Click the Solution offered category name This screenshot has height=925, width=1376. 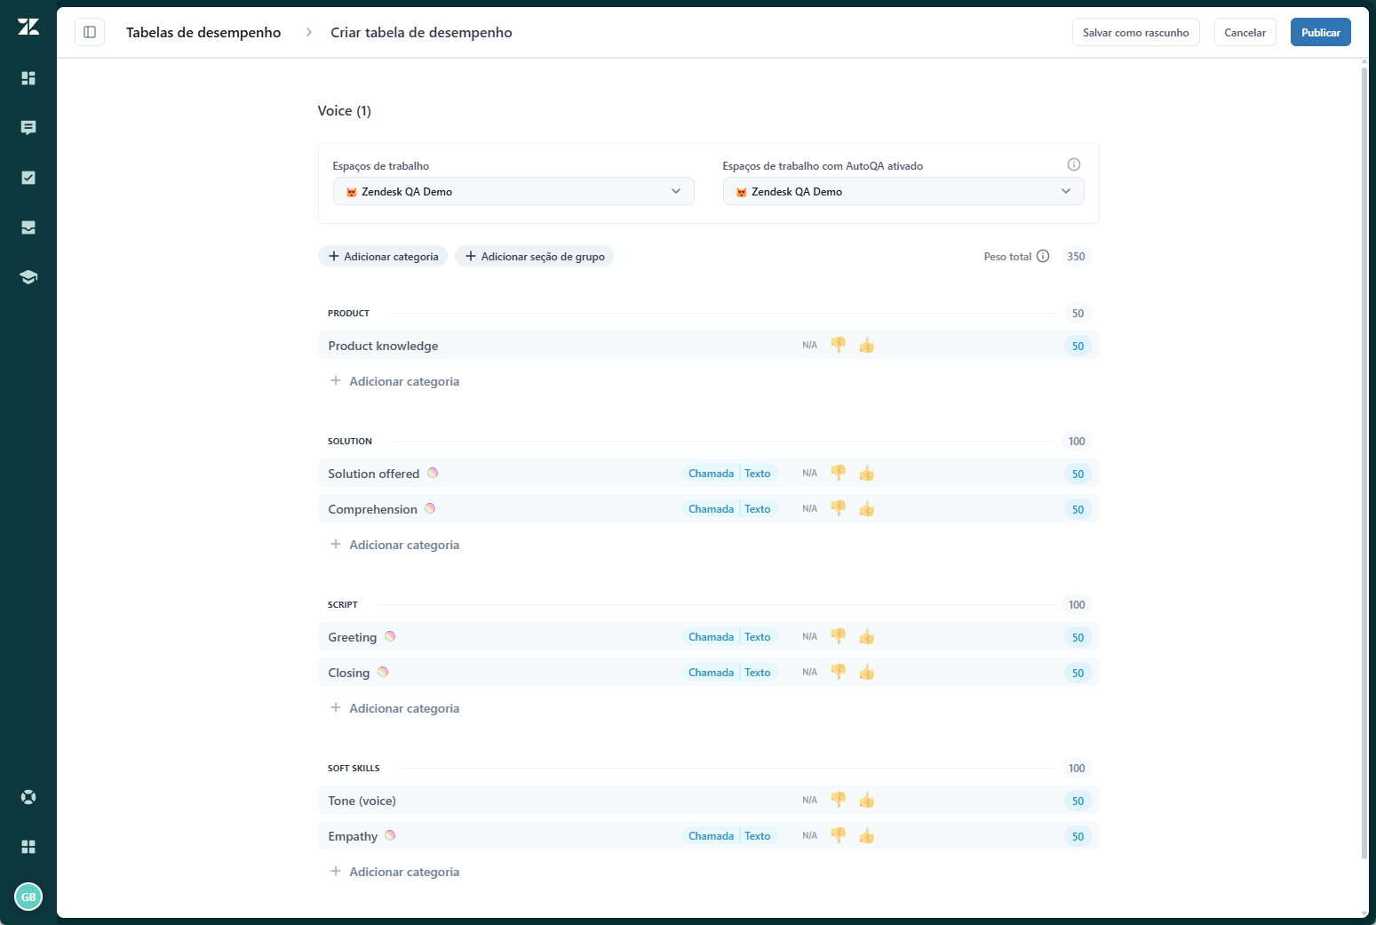click(373, 474)
